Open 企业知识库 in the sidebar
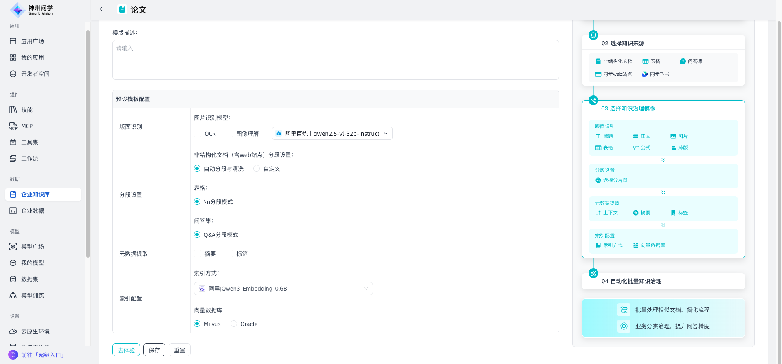The width and height of the screenshot is (782, 364). point(35,194)
